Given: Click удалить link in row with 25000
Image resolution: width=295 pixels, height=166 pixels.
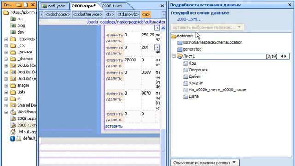Looking at the screenshot, I should pos(113,65).
